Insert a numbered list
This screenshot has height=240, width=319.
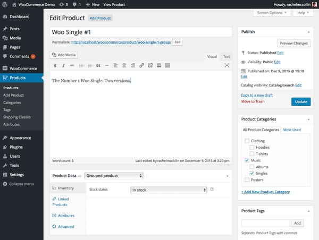89,65
